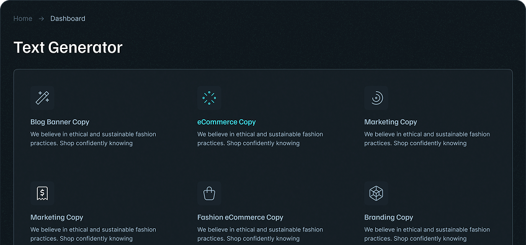Click description text under eCommerce Copy

(x=260, y=138)
